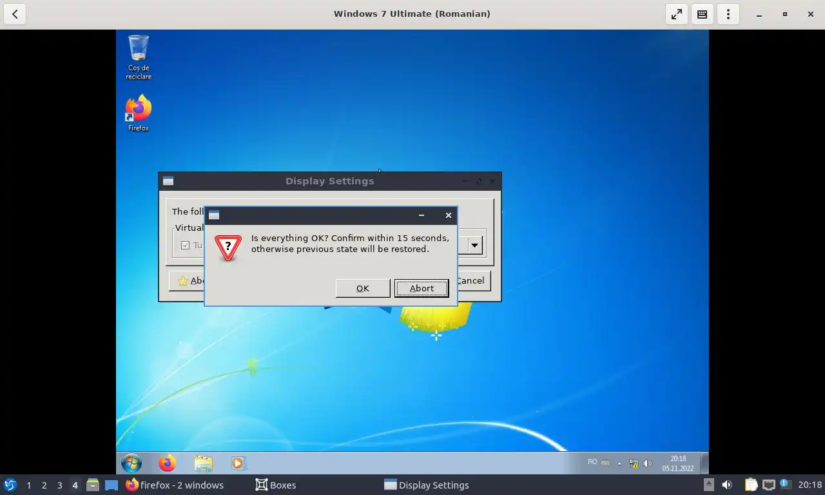Confirm the display change with OK
This screenshot has height=495, width=825.
click(362, 288)
